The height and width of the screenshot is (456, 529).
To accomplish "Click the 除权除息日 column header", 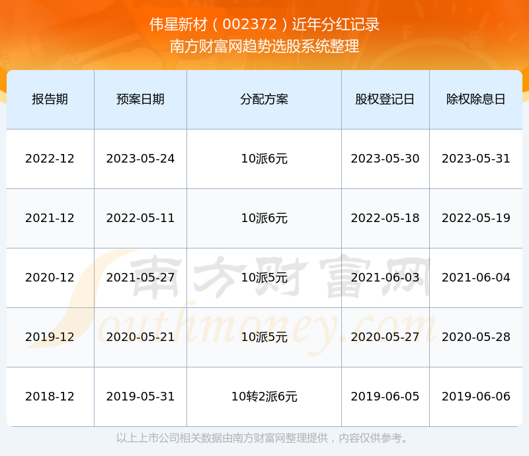I will point(475,99).
